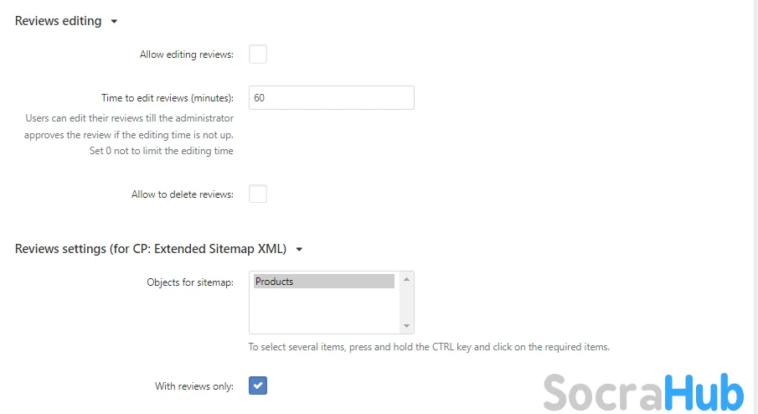Click the sitemap listbox scrollbar track
This screenshot has width=758, height=414.
406,303
